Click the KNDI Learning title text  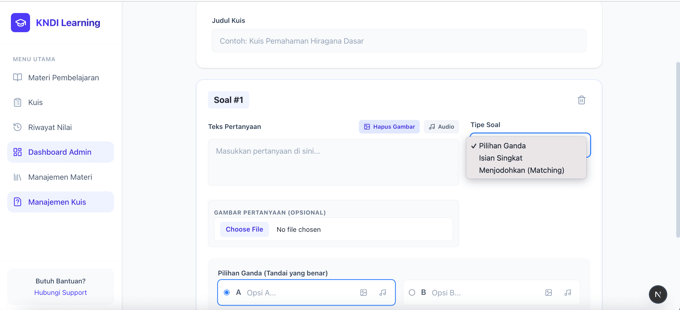[x=68, y=23]
